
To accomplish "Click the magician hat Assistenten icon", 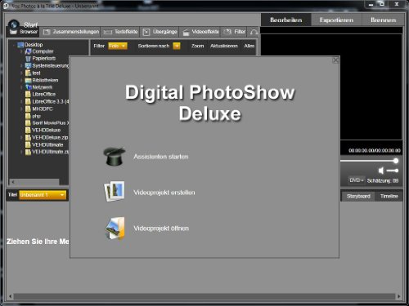I will tap(115, 157).
